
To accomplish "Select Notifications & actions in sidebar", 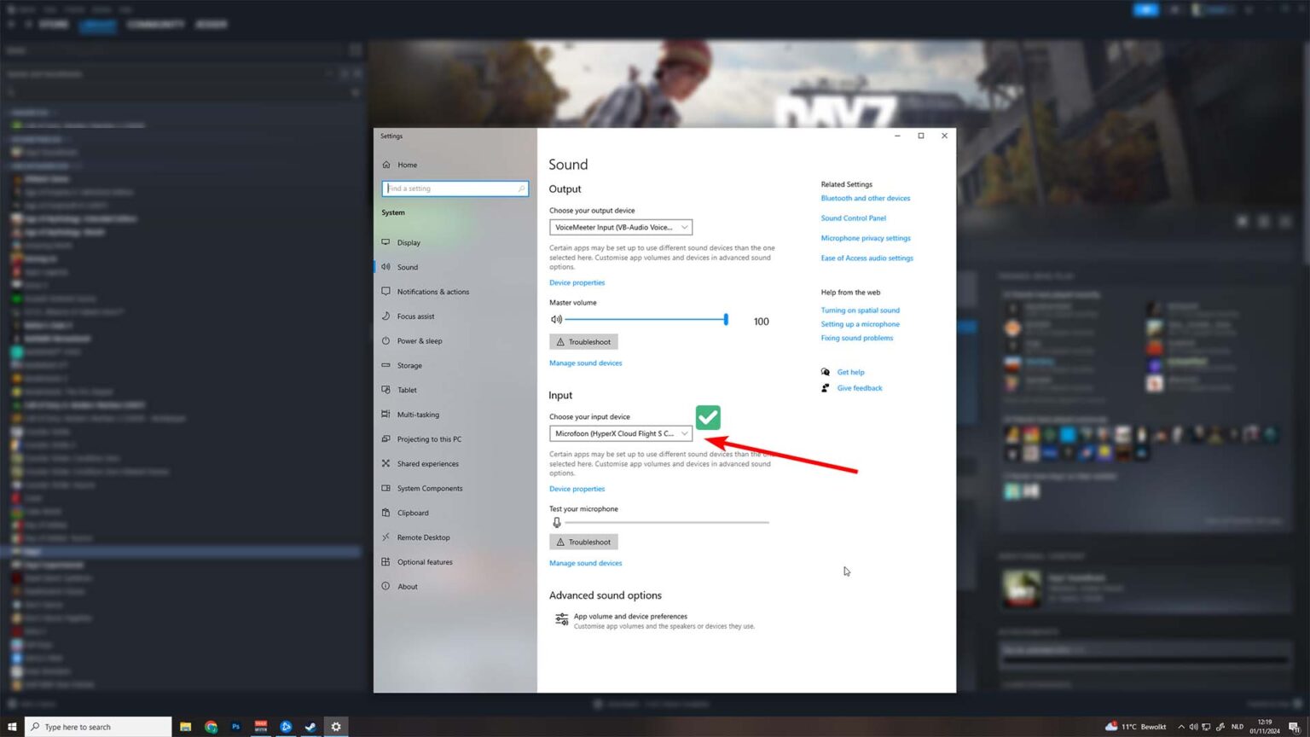I will (432, 292).
